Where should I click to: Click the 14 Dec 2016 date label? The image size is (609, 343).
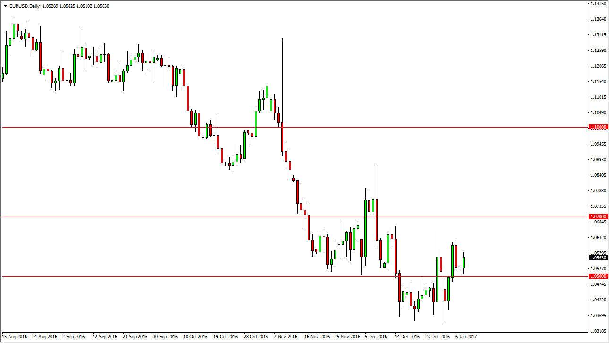point(407,337)
